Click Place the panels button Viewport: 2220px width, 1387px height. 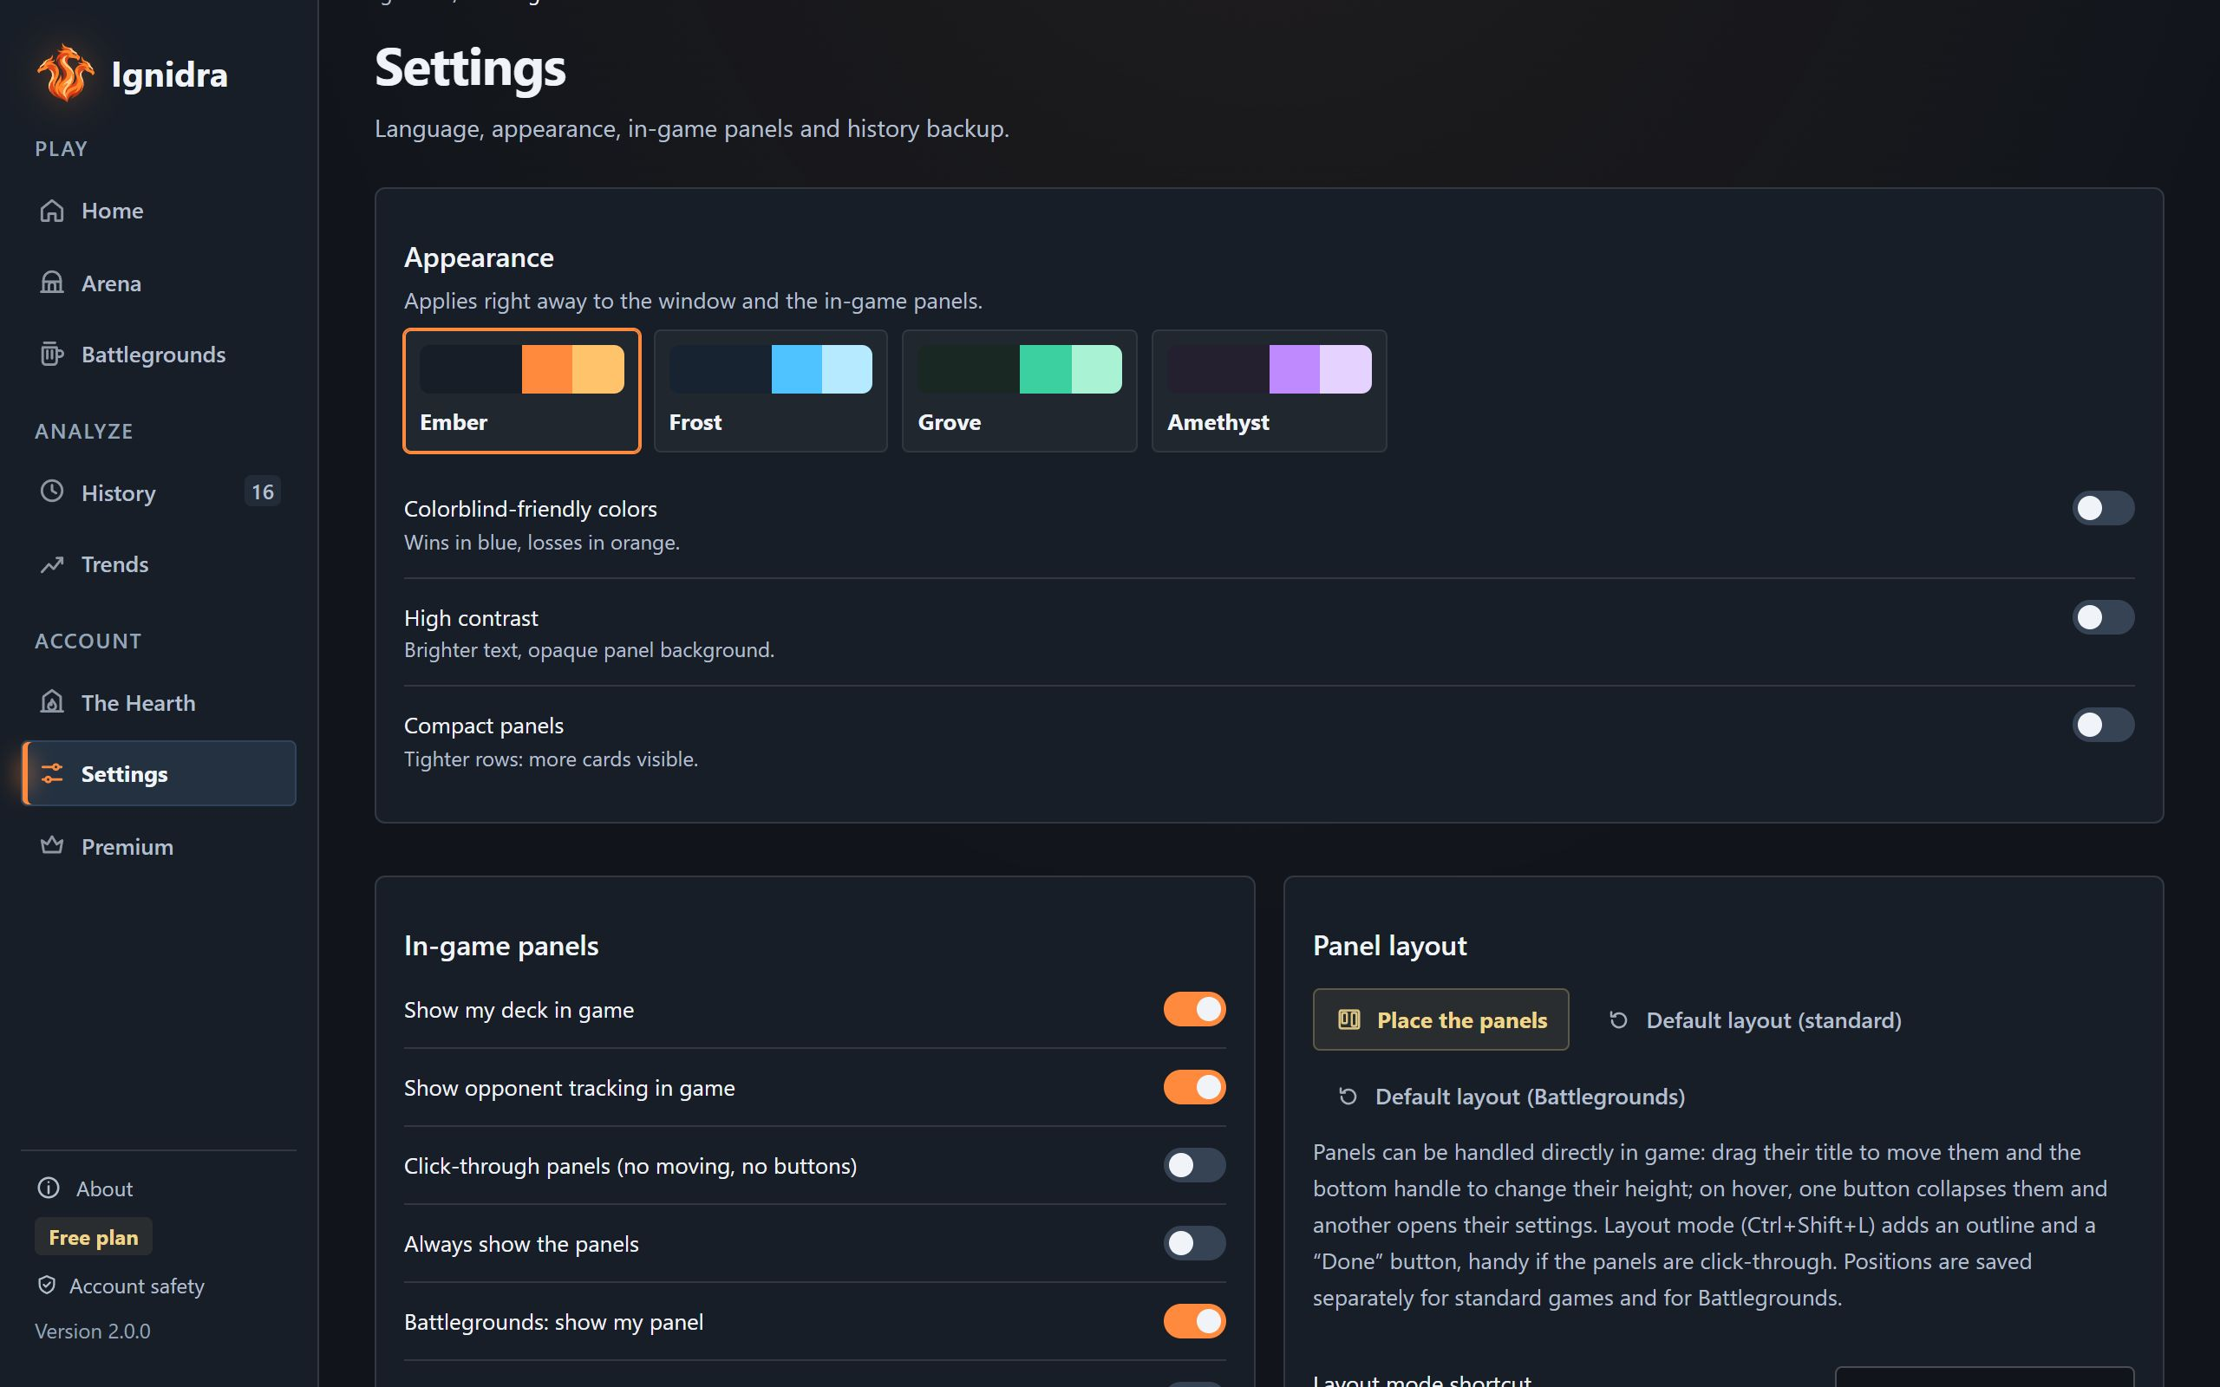(1440, 1019)
